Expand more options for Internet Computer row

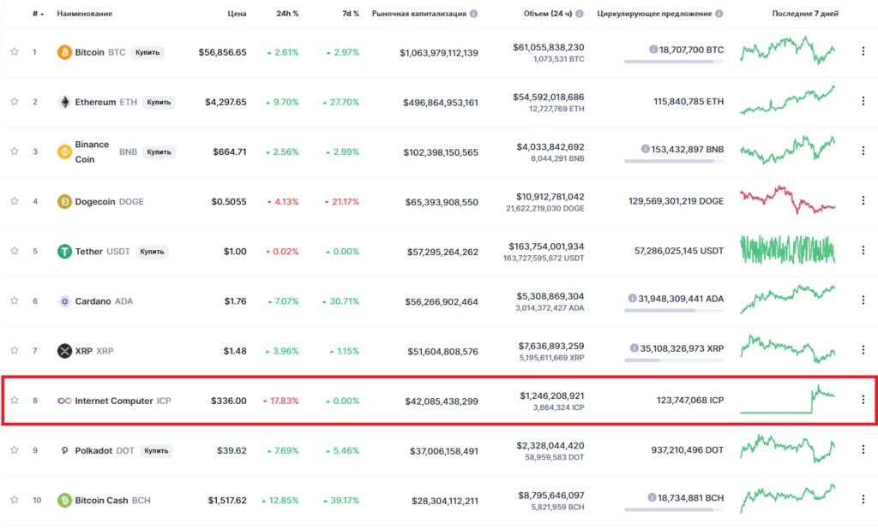[x=863, y=400]
